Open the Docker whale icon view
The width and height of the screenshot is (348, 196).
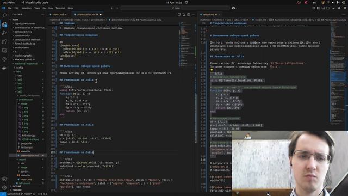(4, 68)
